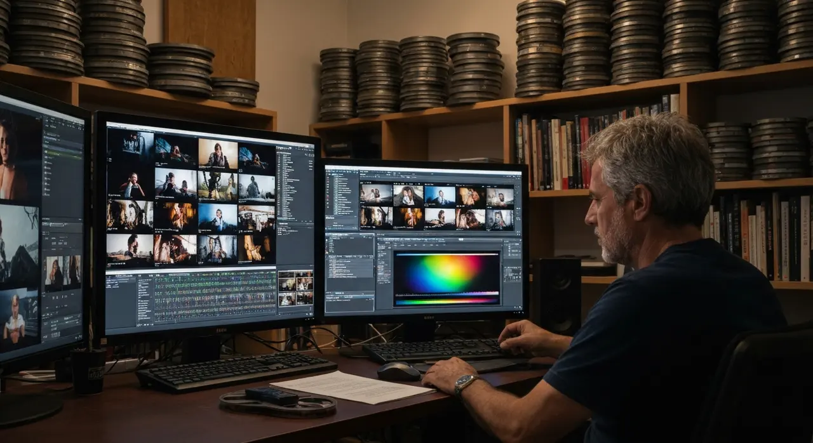The width and height of the screenshot is (813, 443).
Task: Click the horizontal hue strip below the spectrum
Action: (x=447, y=302)
